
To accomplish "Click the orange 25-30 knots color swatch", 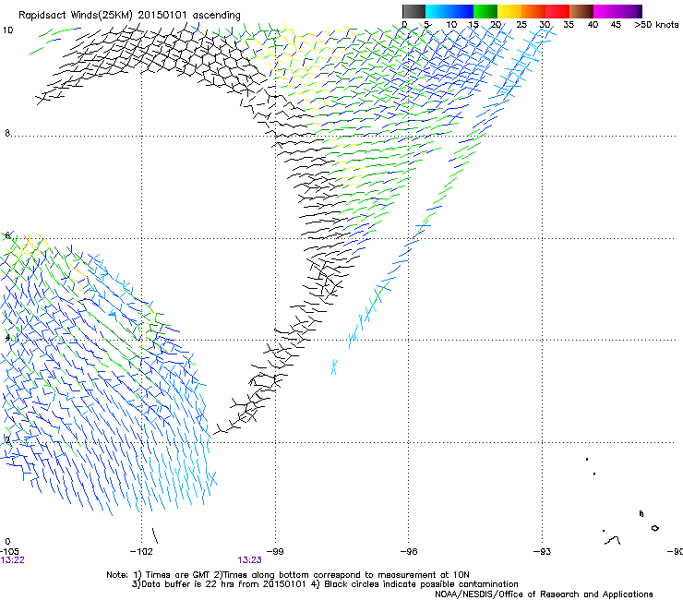I will [533, 11].
